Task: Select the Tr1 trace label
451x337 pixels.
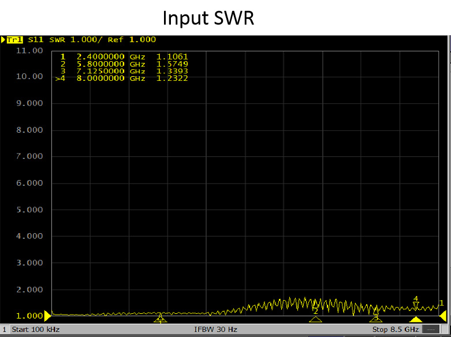Action: (15, 40)
